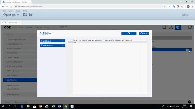Open Windows search from the taskbar
This screenshot has height=109, width=195.
click(x=9, y=106)
